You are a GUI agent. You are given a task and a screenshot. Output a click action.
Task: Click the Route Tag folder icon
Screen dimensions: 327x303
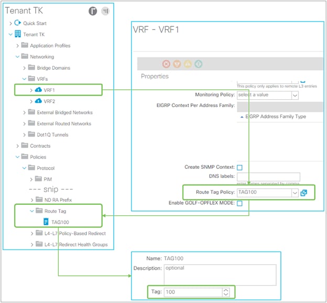[x=39, y=211]
